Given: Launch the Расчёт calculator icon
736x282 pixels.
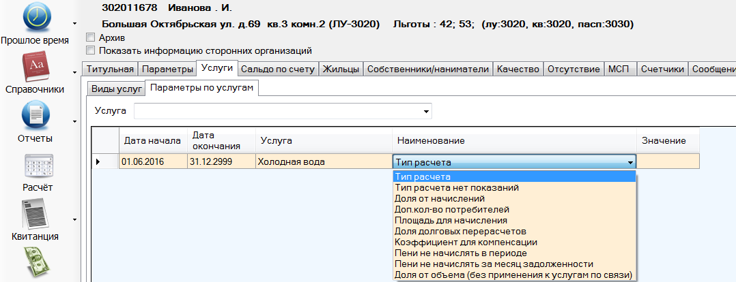Looking at the screenshot, I should (x=35, y=166).
